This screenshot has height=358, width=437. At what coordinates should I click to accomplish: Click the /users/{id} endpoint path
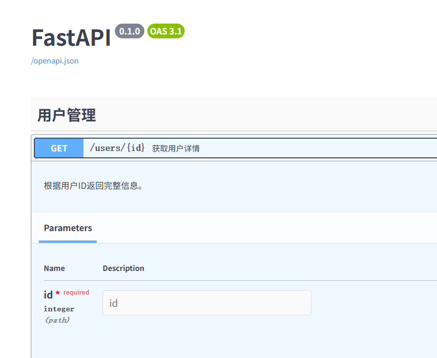(x=117, y=148)
